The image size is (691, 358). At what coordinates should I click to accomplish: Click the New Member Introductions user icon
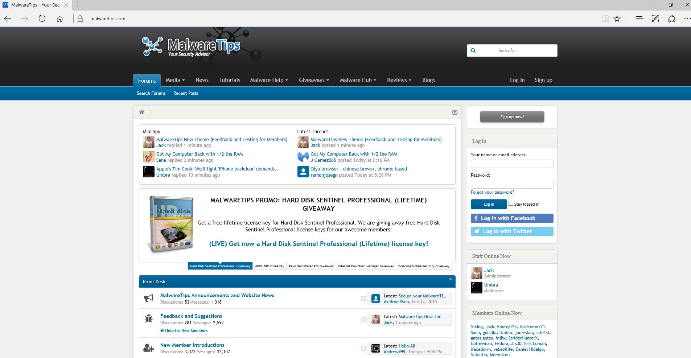tap(149, 348)
